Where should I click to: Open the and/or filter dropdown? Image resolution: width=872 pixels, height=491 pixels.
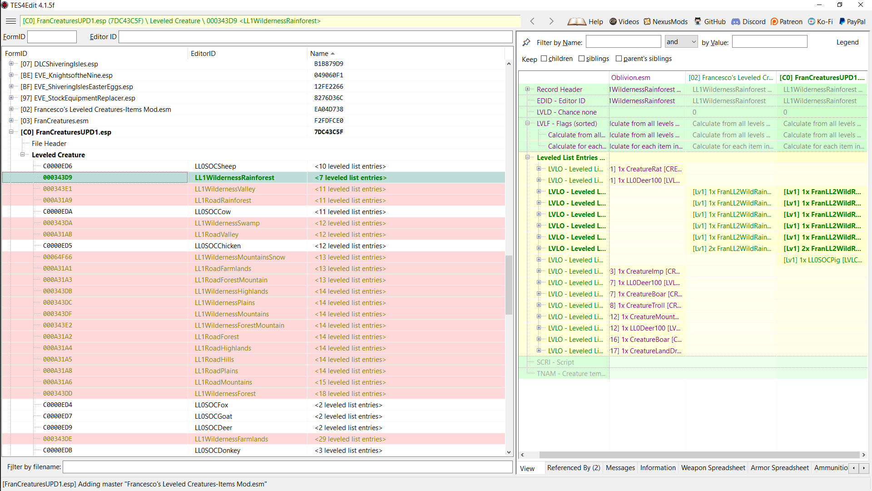coord(681,42)
